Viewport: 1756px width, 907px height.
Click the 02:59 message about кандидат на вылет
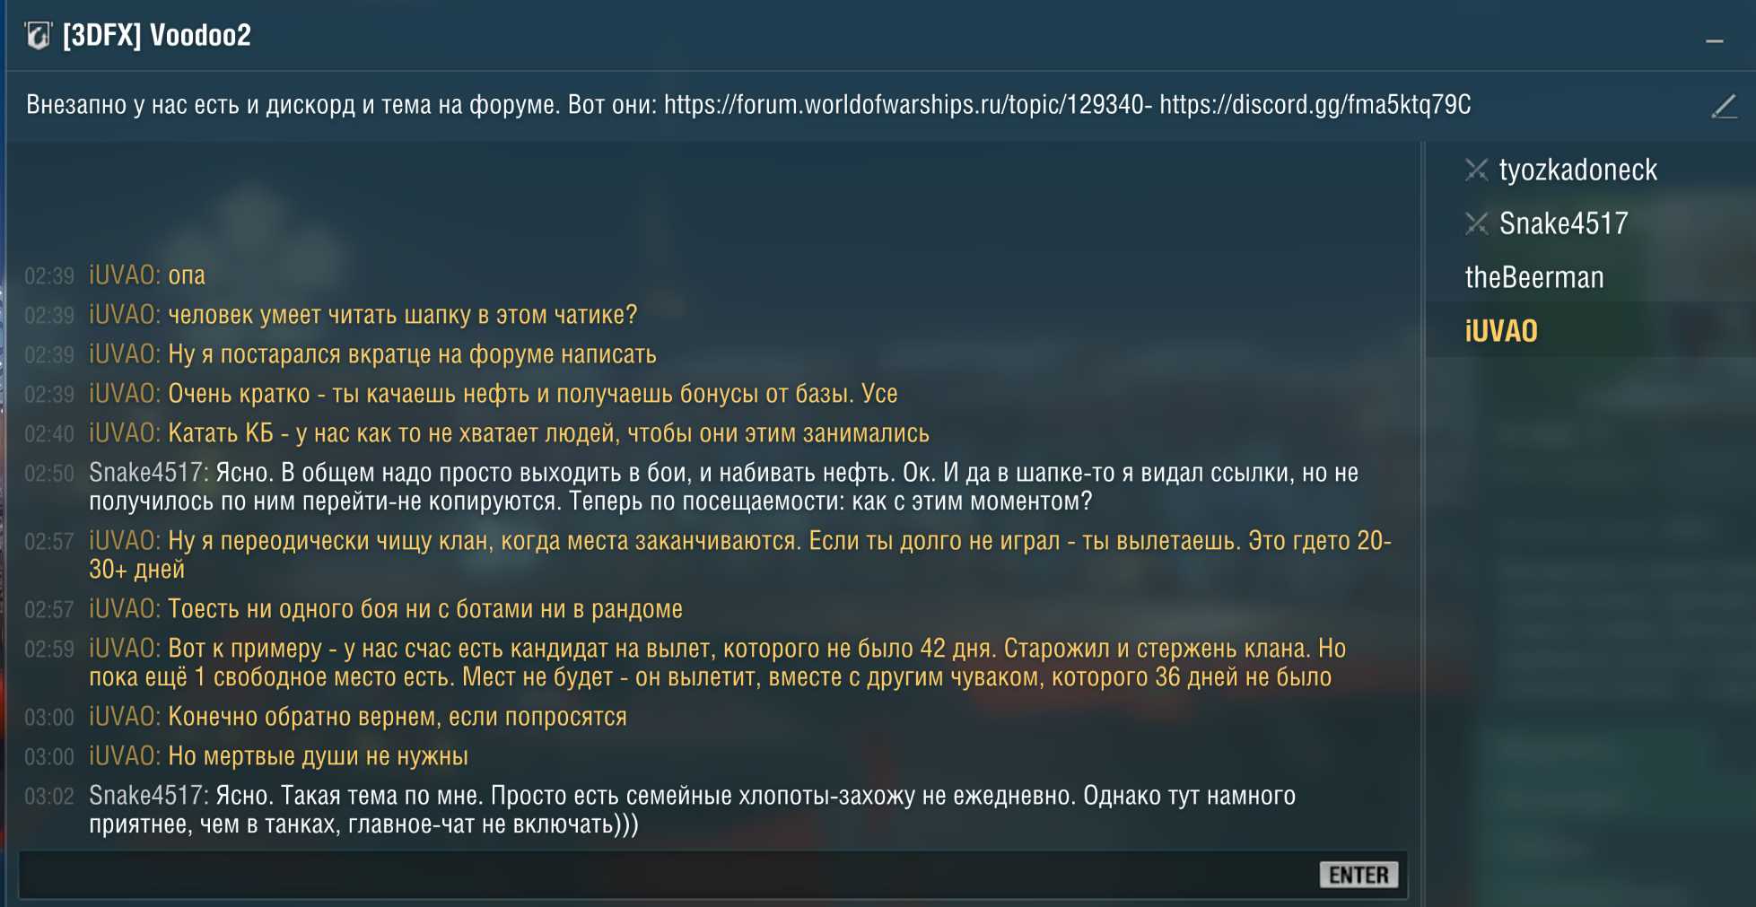point(709,663)
